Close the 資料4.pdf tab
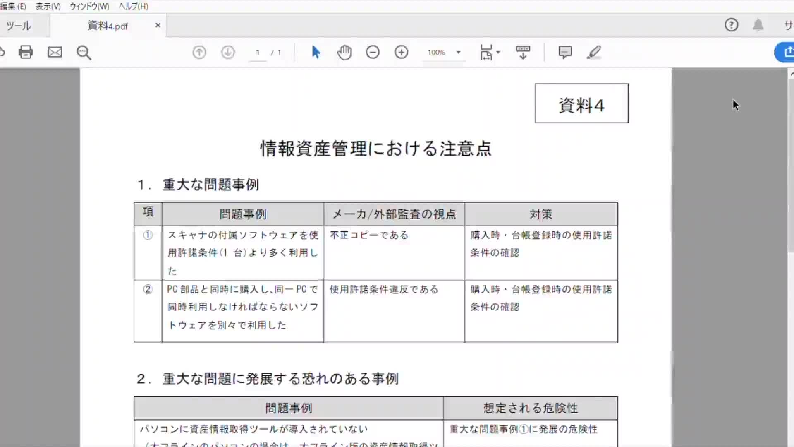This screenshot has width=794, height=447. [x=158, y=25]
